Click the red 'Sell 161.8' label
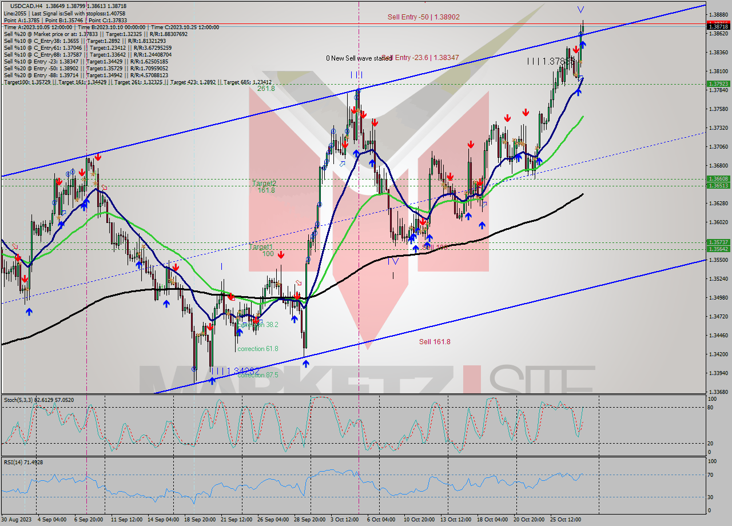This screenshot has width=732, height=526. pos(435,342)
